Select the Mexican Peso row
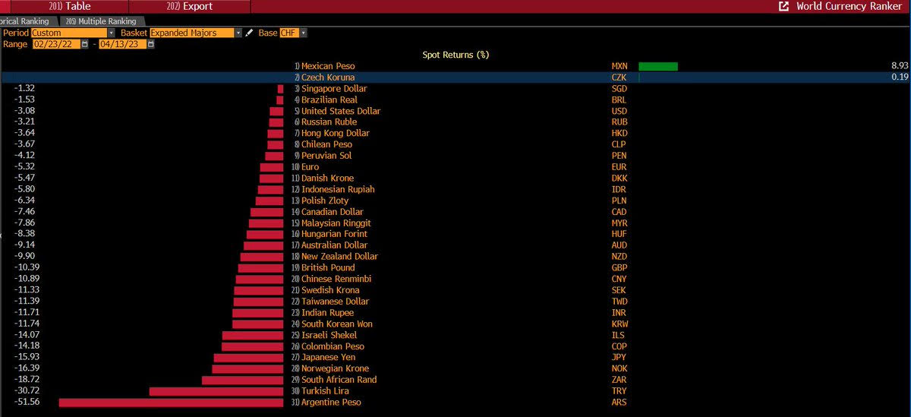This screenshot has height=417, width=911. tap(455, 66)
